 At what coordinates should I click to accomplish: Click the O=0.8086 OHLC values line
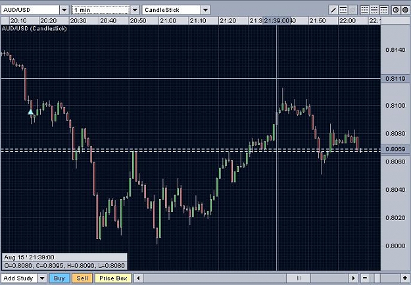click(x=64, y=266)
